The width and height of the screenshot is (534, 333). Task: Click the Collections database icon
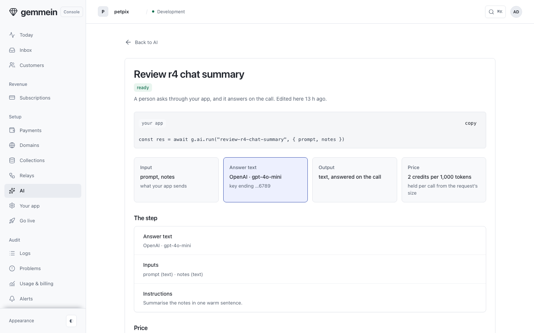pos(12,160)
